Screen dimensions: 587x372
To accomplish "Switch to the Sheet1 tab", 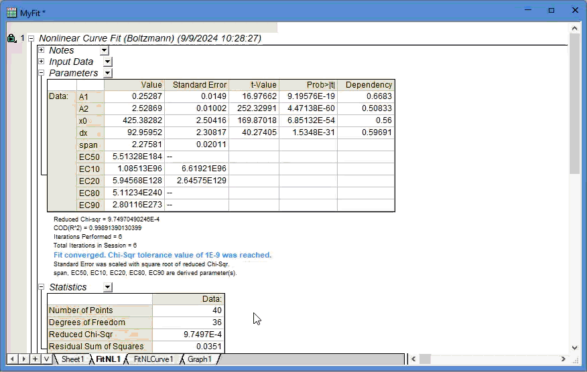I will (72, 359).
